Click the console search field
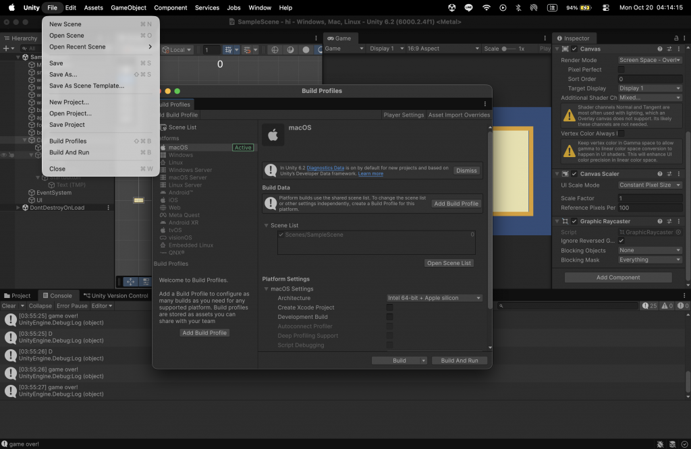 click(x=568, y=305)
